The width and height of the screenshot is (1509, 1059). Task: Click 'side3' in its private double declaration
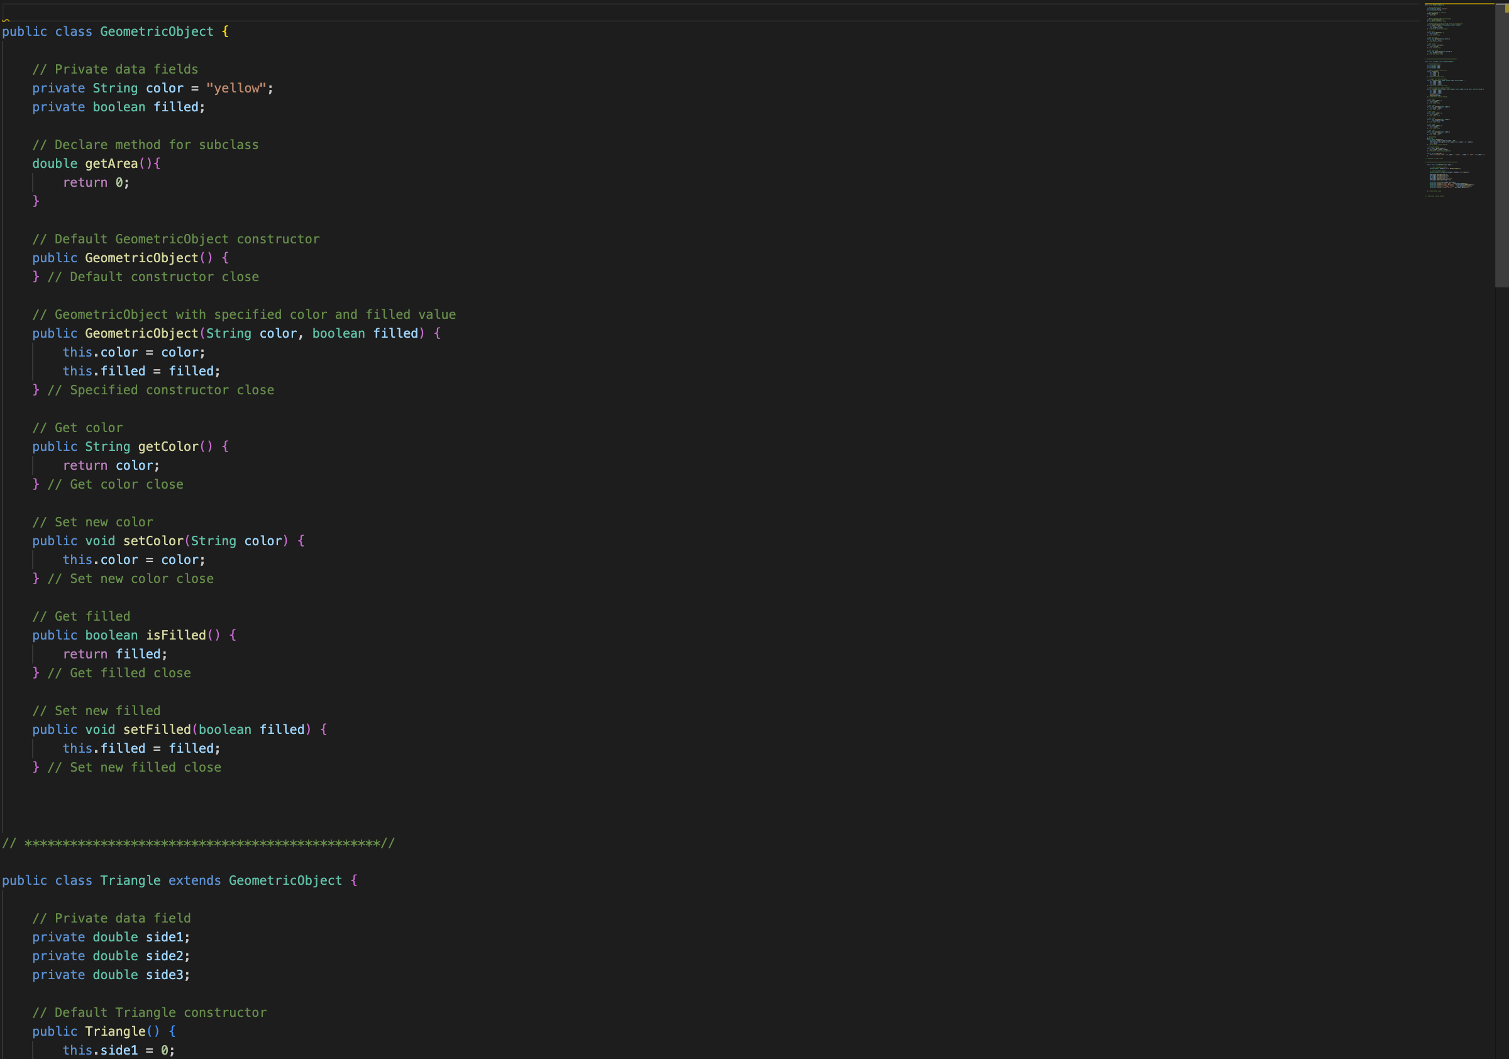[164, 975]
